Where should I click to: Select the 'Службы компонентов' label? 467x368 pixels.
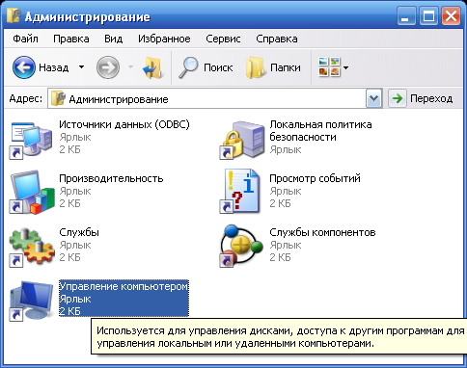(x=322, y=232)
